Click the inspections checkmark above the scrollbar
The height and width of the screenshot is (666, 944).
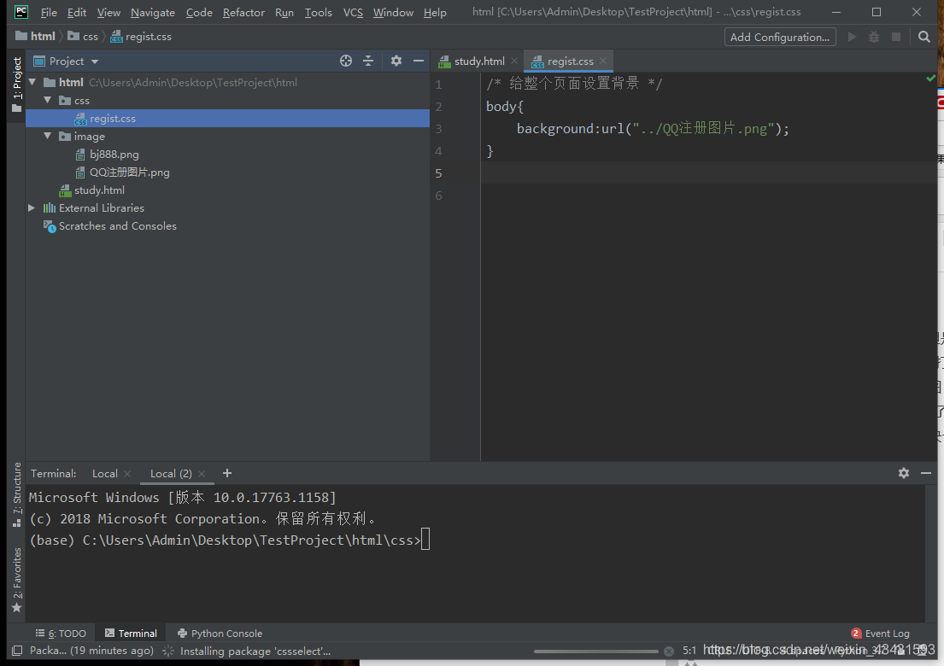933,77
